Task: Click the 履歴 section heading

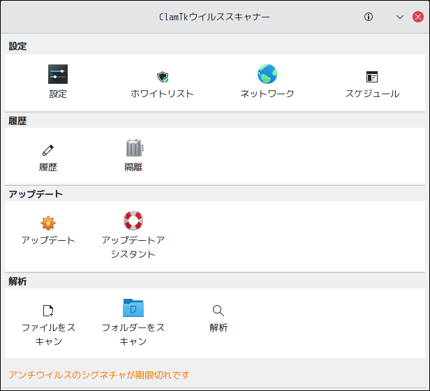Action: click(x=17, y=121)
